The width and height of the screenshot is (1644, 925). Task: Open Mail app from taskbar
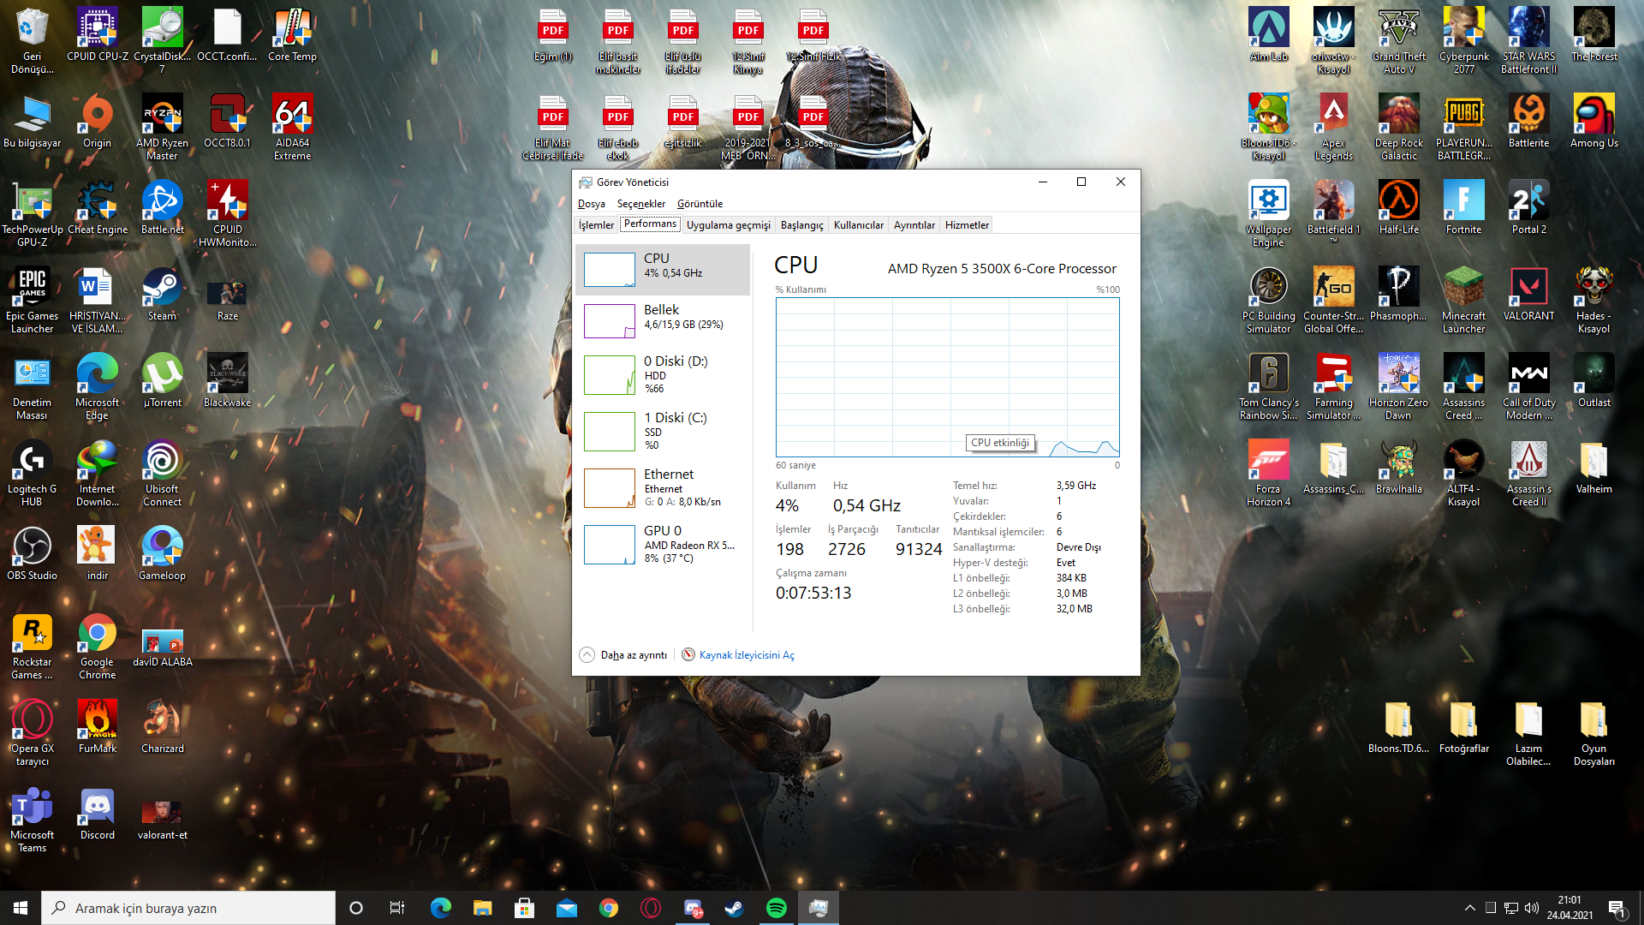[x=567, y=908]
